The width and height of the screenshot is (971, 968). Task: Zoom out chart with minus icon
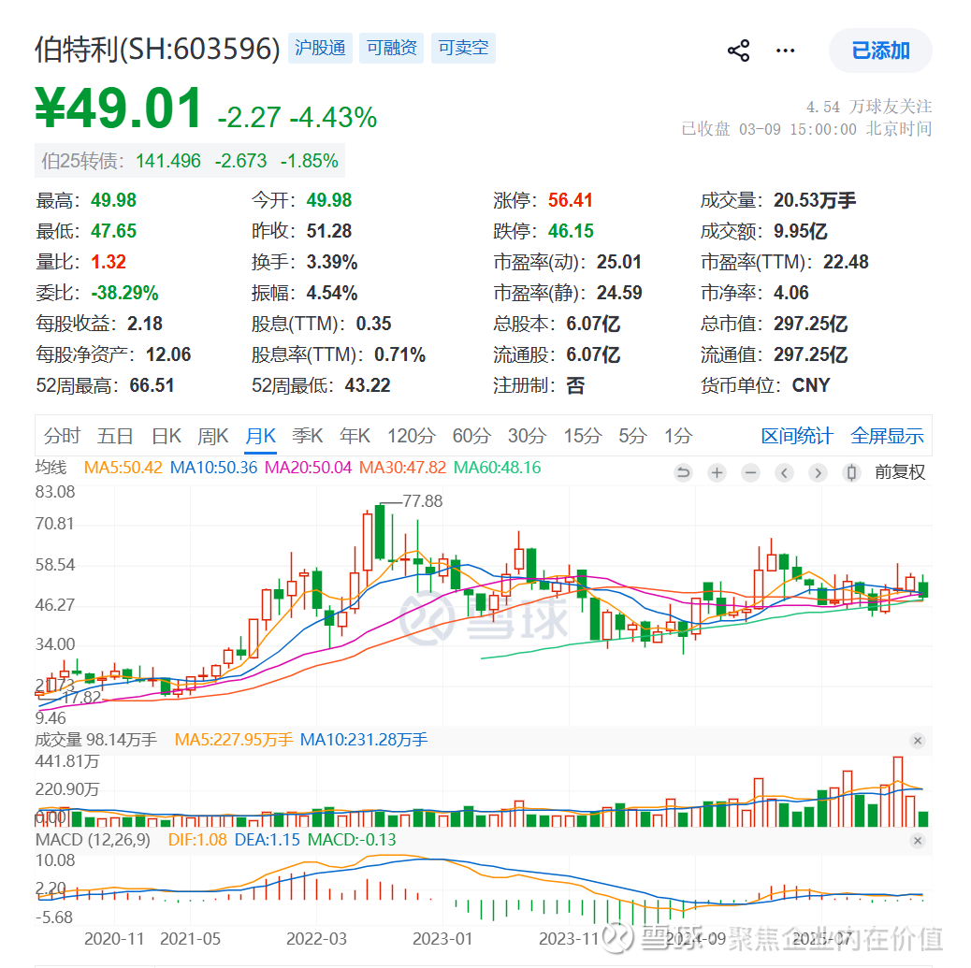[750, 473]
